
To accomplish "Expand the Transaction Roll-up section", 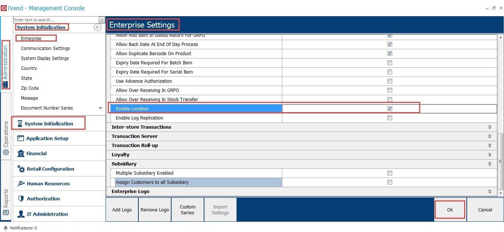I will click(490, 145).
